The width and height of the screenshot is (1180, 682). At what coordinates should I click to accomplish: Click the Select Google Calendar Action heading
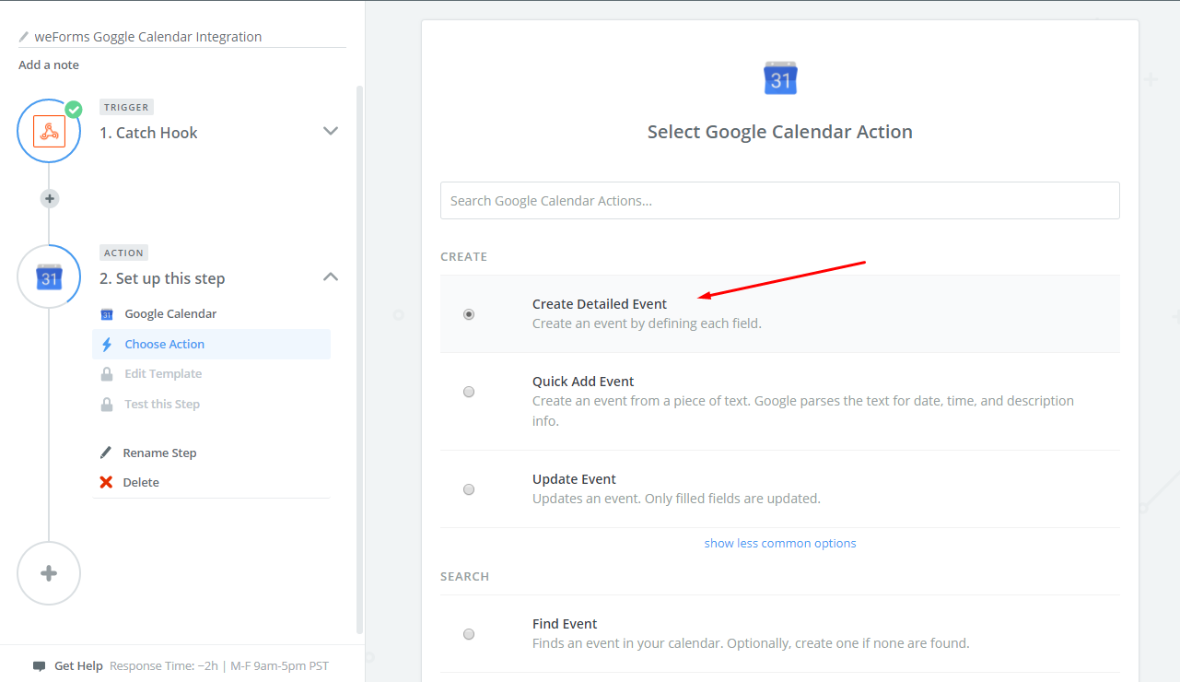[780, 132]
